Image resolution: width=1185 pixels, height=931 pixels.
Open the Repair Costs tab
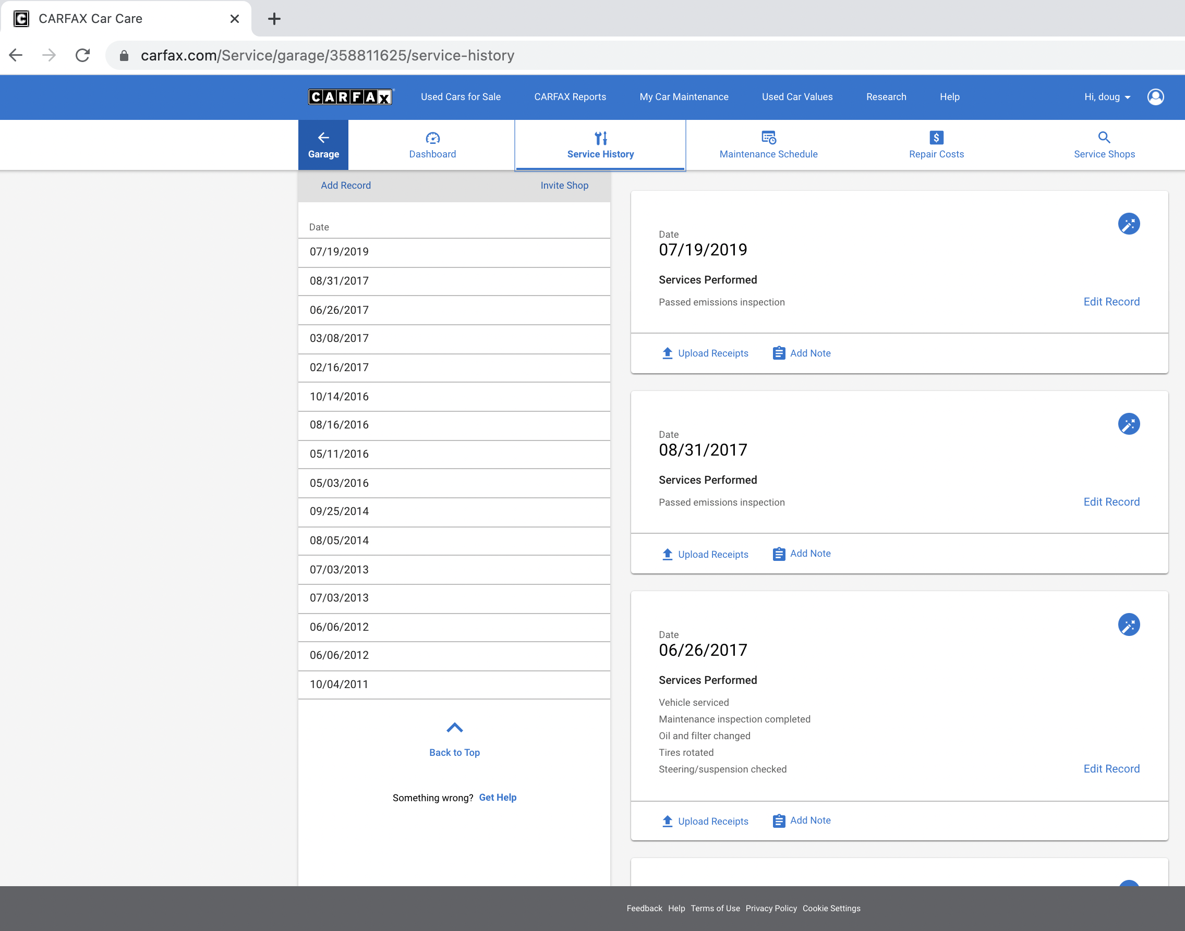[x=936, y=145]
